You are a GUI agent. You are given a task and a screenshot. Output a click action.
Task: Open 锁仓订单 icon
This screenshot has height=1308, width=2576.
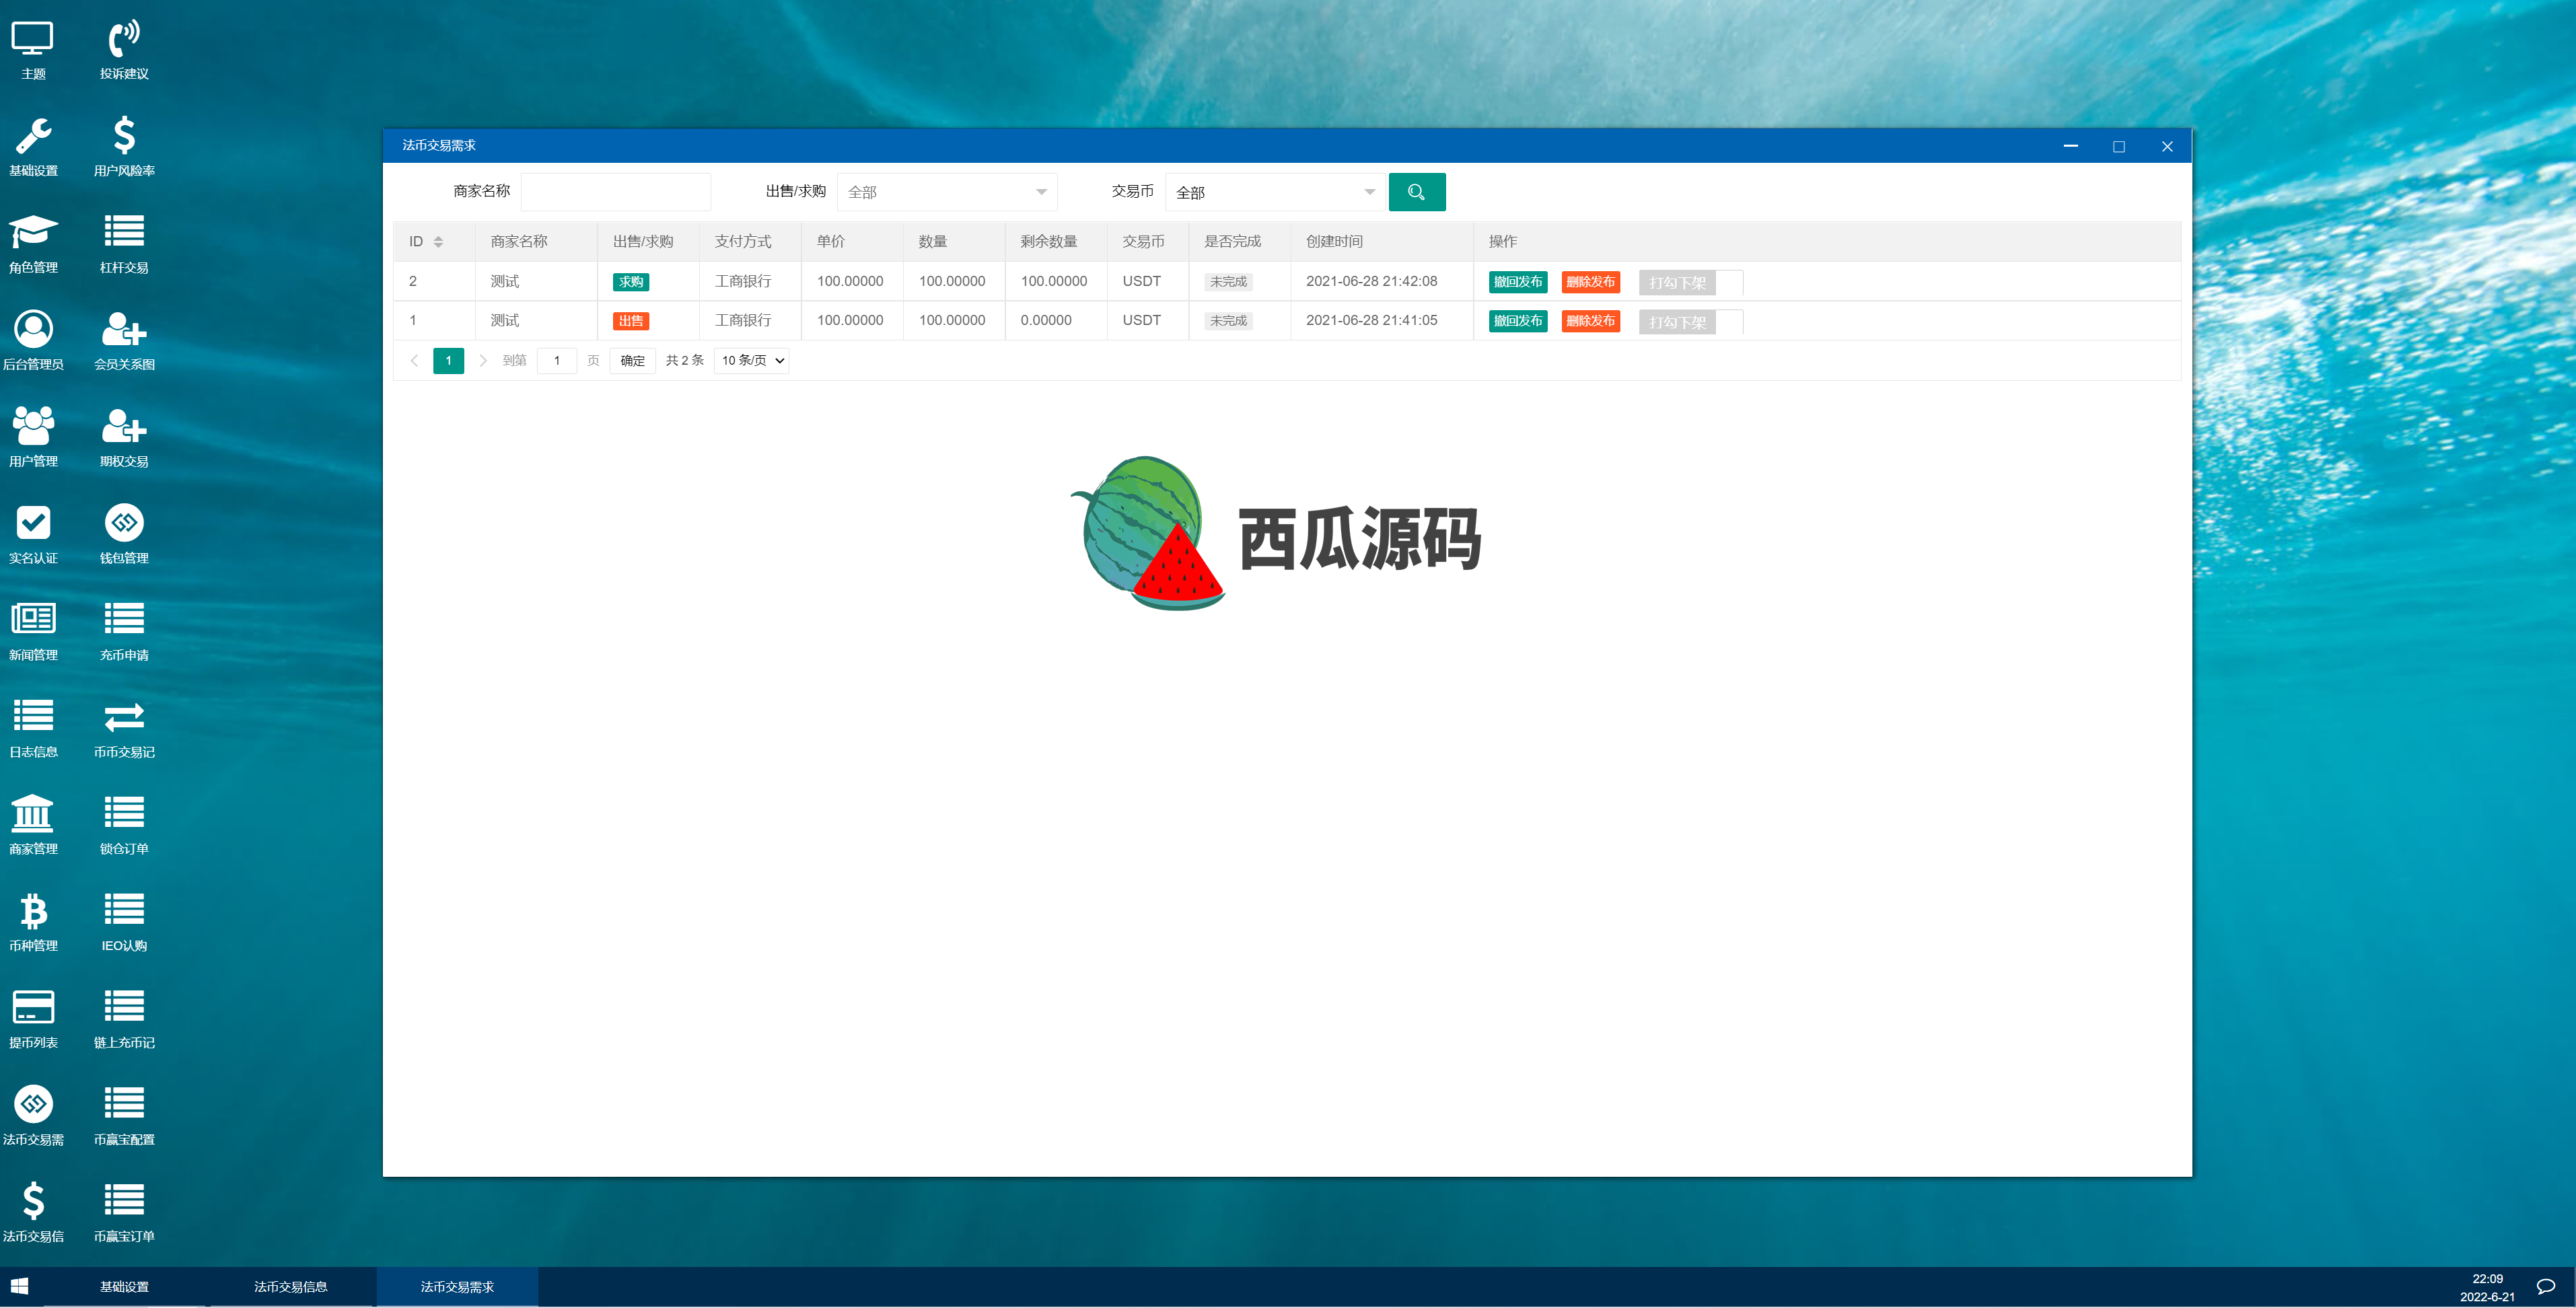124,826
